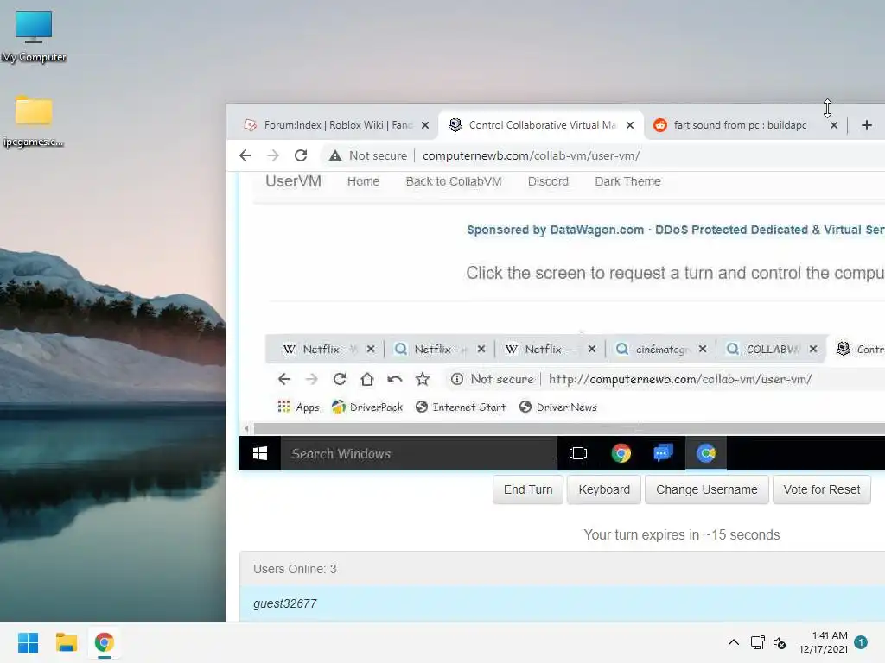Open muted volume tray icon
This screenshot has width=885, height=663.
click(x=780, y=642)
